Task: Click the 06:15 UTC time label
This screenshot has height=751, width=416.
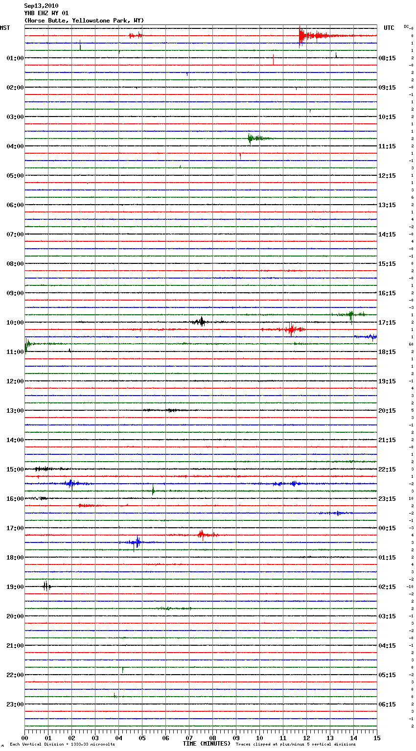Action: (387, 704)
